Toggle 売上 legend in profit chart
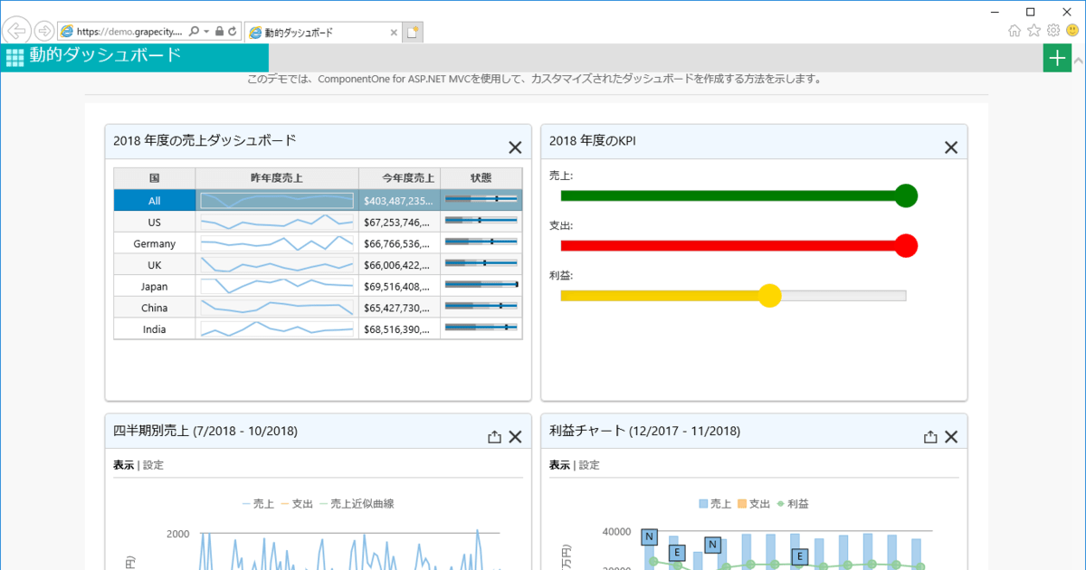The height and width of the screenshot is (570, 1086). click(715, 503)
